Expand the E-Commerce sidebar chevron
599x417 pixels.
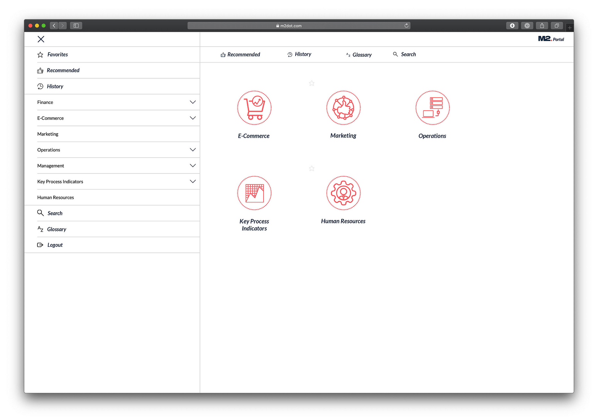[193, 118]
